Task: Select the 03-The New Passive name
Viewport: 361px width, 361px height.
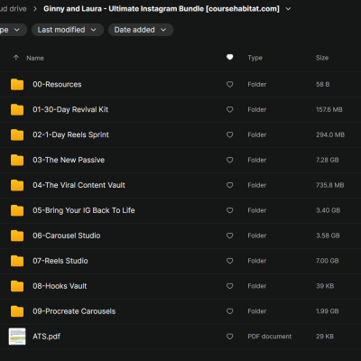Action: pyautogui.click(x=69, y=160)
